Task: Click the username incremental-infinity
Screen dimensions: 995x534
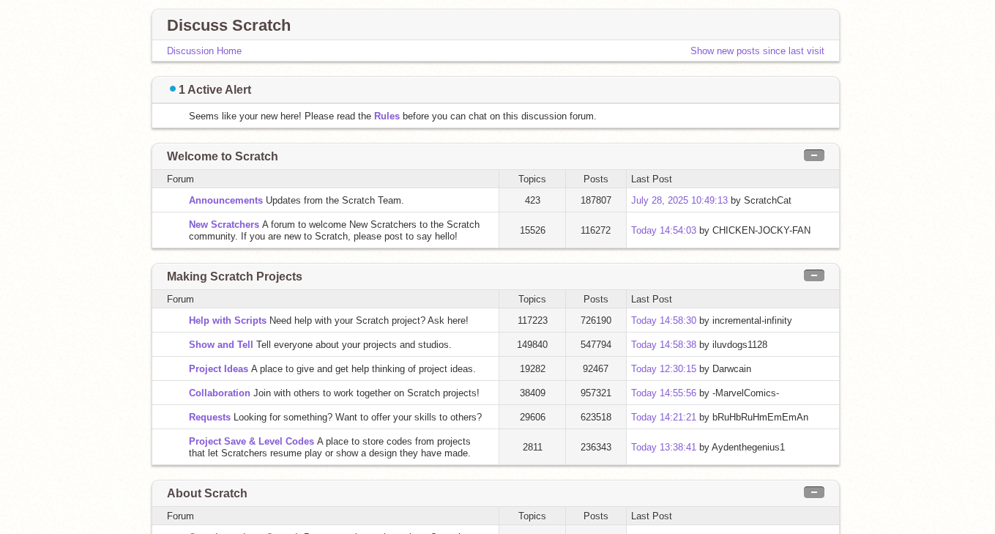Action: click(x=752, y=320)
